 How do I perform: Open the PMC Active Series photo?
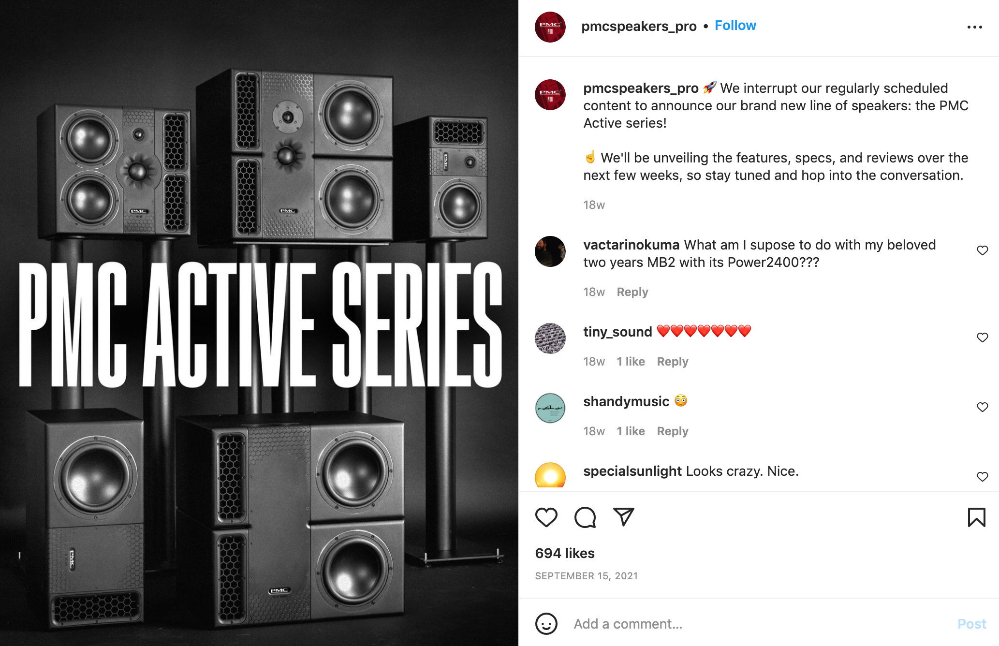(259, 323)
